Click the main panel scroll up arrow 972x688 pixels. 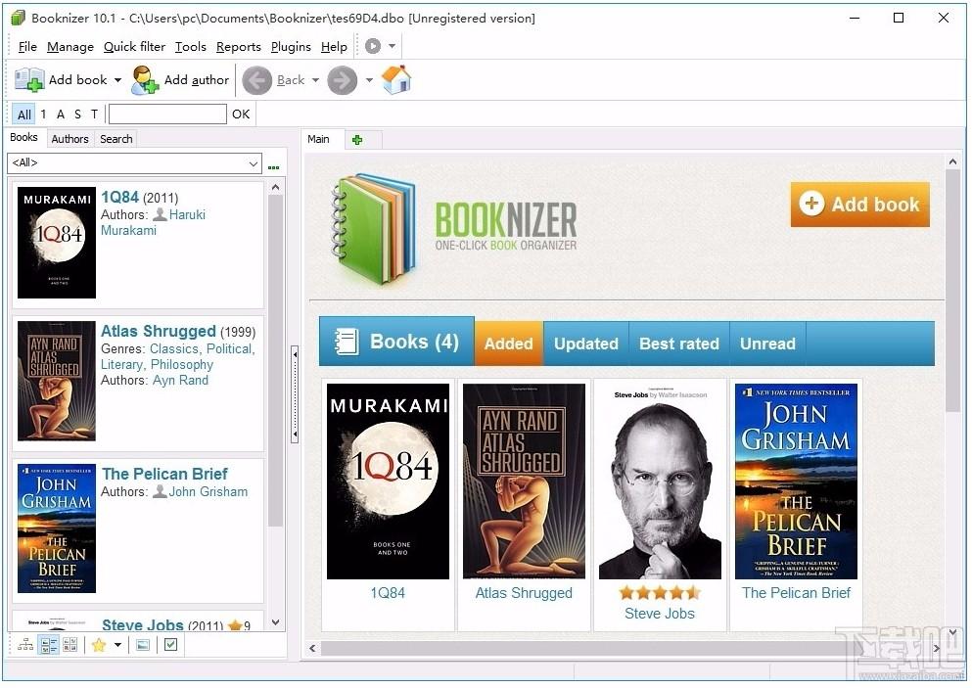[x=952, y=161]
